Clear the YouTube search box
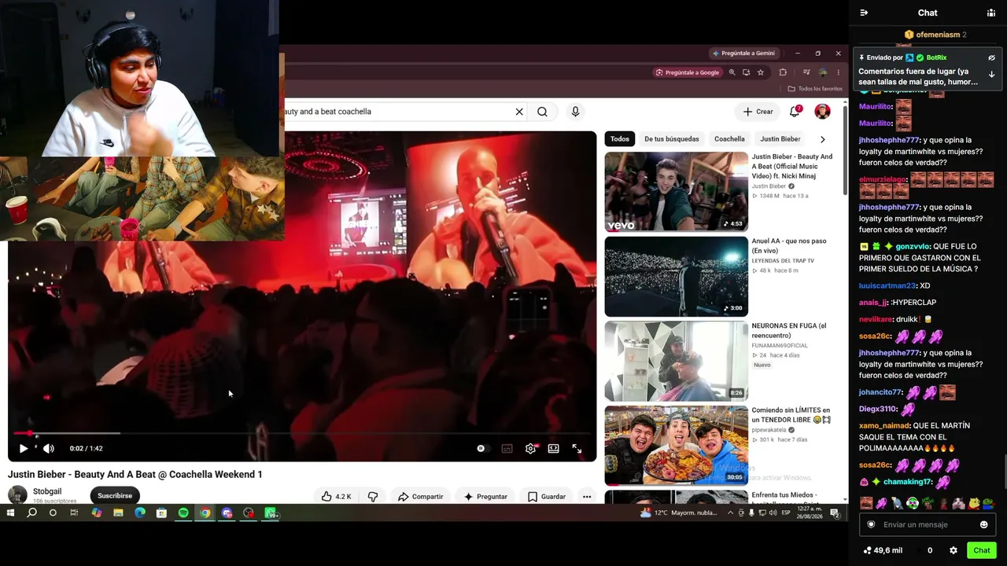The height and width of the screenshot is (566, 1007). coord(519,112)
